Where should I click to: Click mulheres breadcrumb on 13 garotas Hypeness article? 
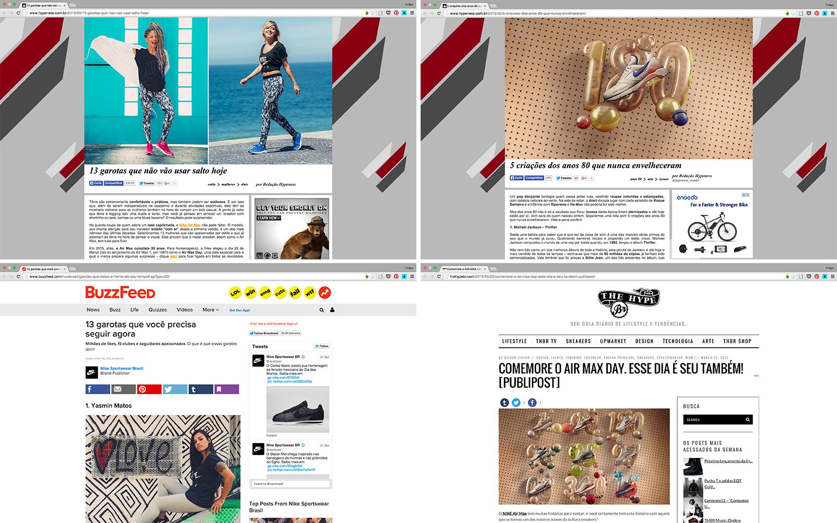(228, 184)
